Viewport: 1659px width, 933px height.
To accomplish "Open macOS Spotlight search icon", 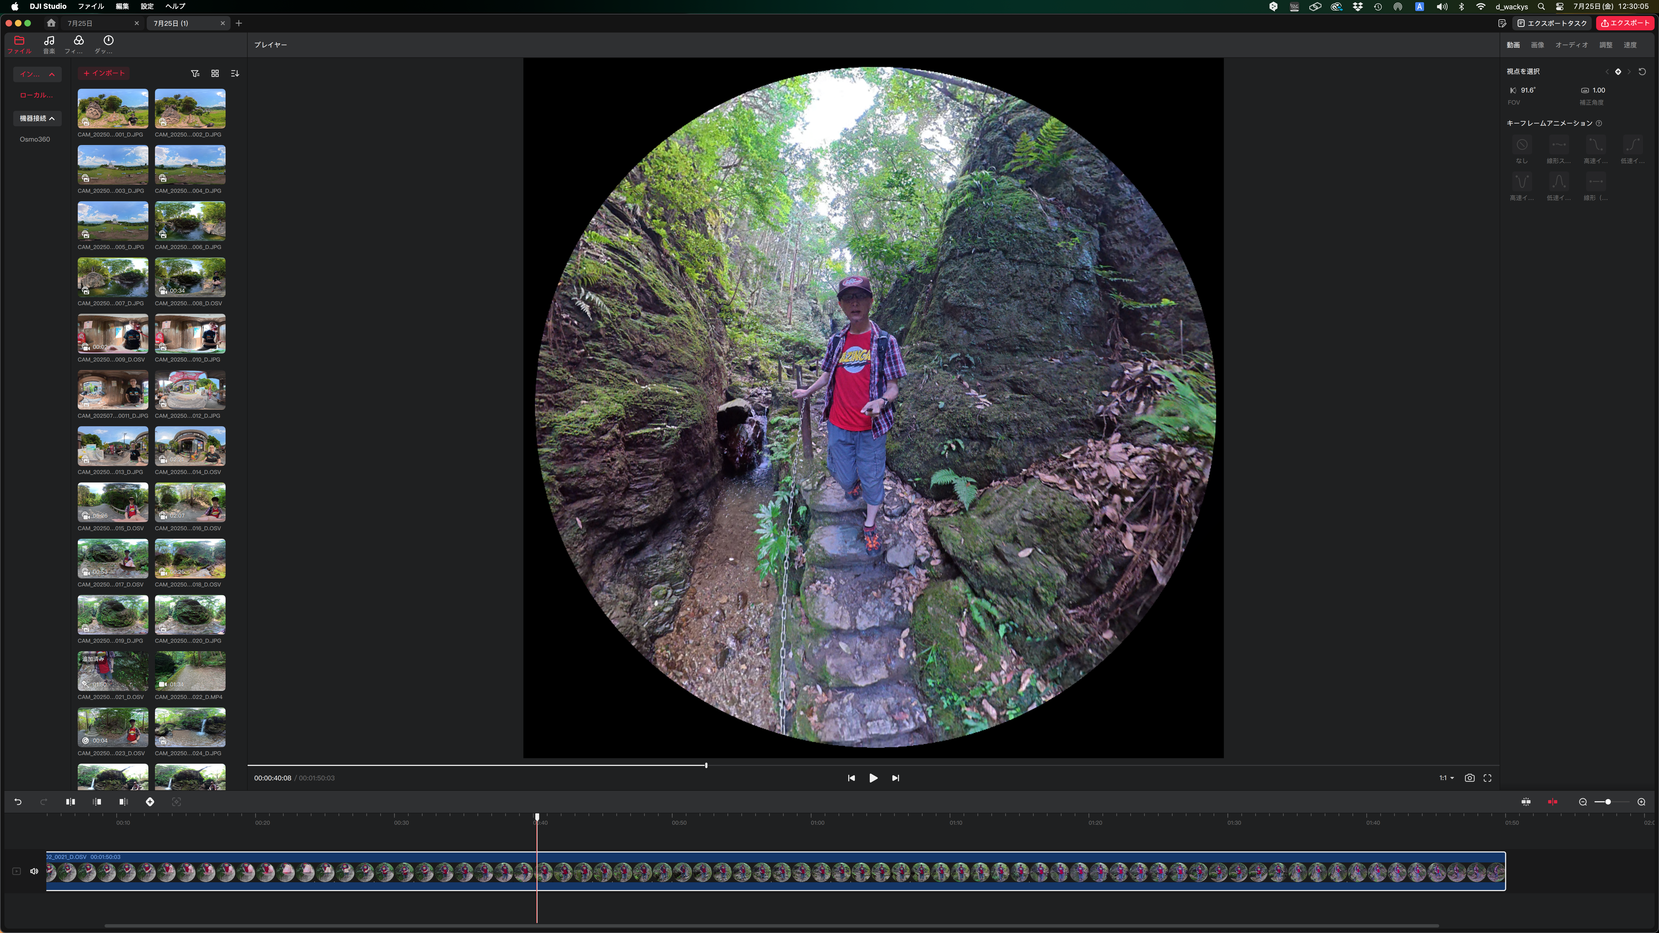I will (1541, 6).
